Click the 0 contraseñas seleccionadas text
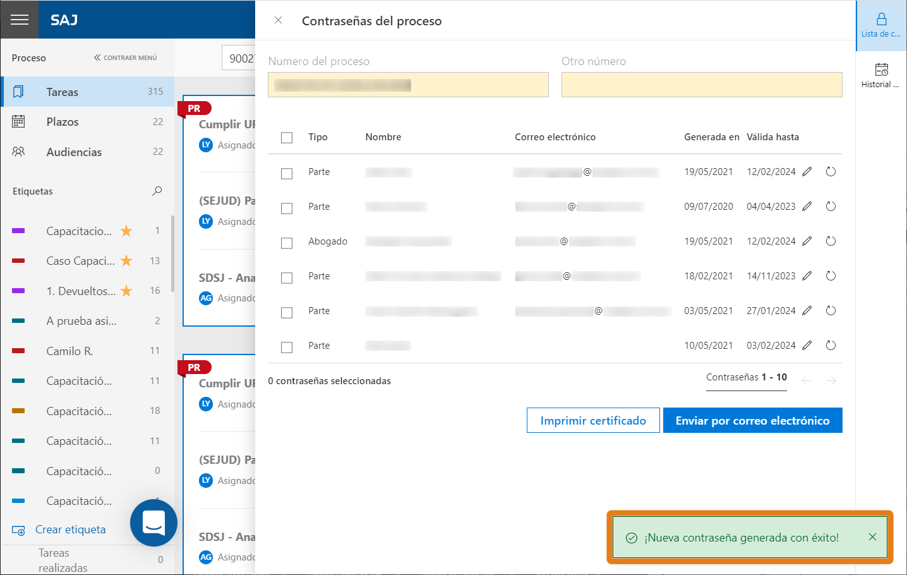 pos(329,381)
